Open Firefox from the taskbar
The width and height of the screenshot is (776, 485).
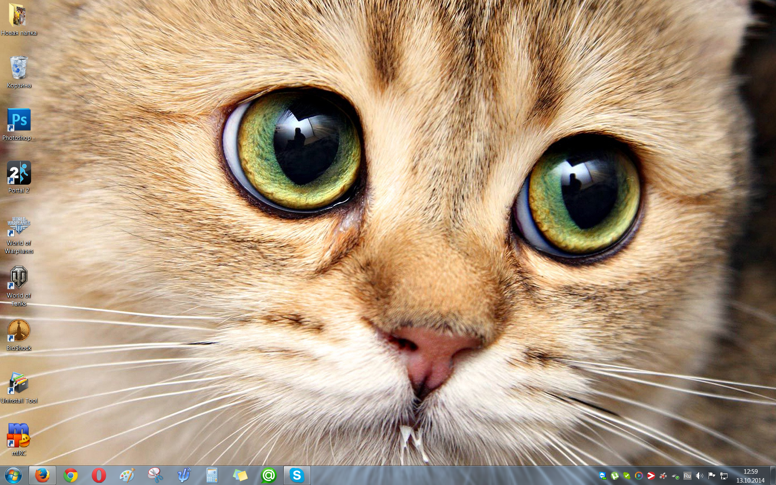pos(42,475)
